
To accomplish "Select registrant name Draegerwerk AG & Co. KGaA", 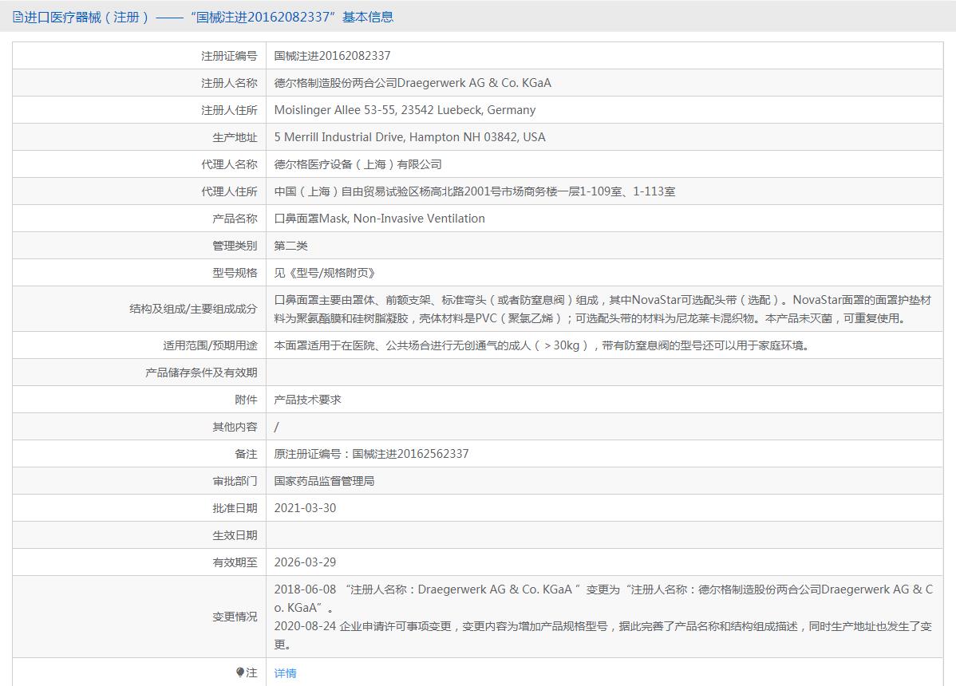I will pos(413,83).
